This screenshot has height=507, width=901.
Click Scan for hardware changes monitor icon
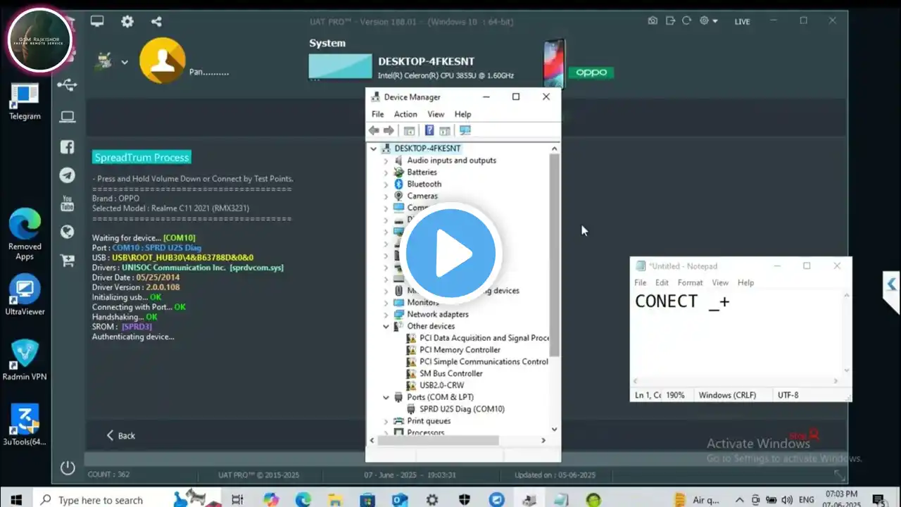coord(465,130)
